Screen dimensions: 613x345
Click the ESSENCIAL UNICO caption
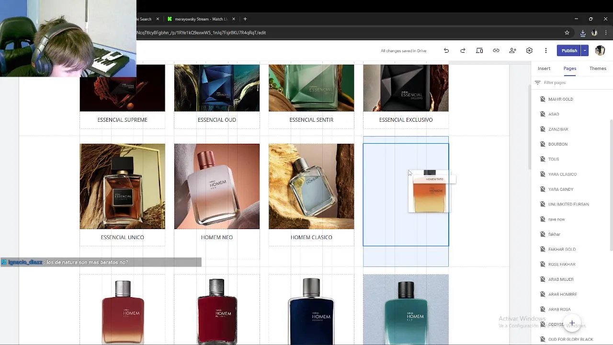(122, 237)
